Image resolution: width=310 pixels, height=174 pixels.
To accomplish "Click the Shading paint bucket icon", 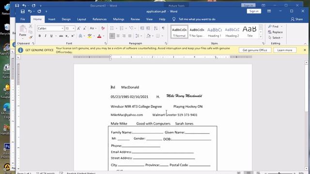I will point(149,36).
